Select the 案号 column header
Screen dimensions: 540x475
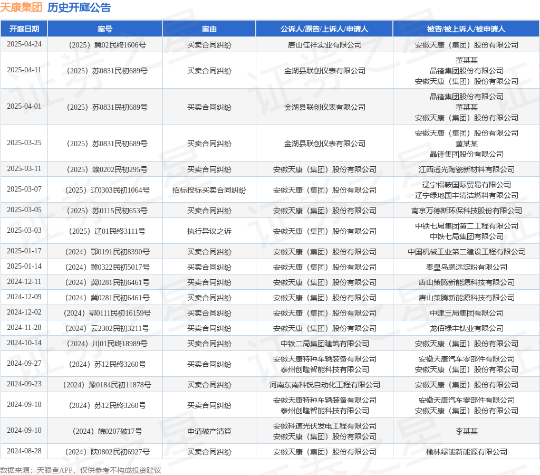105,29
